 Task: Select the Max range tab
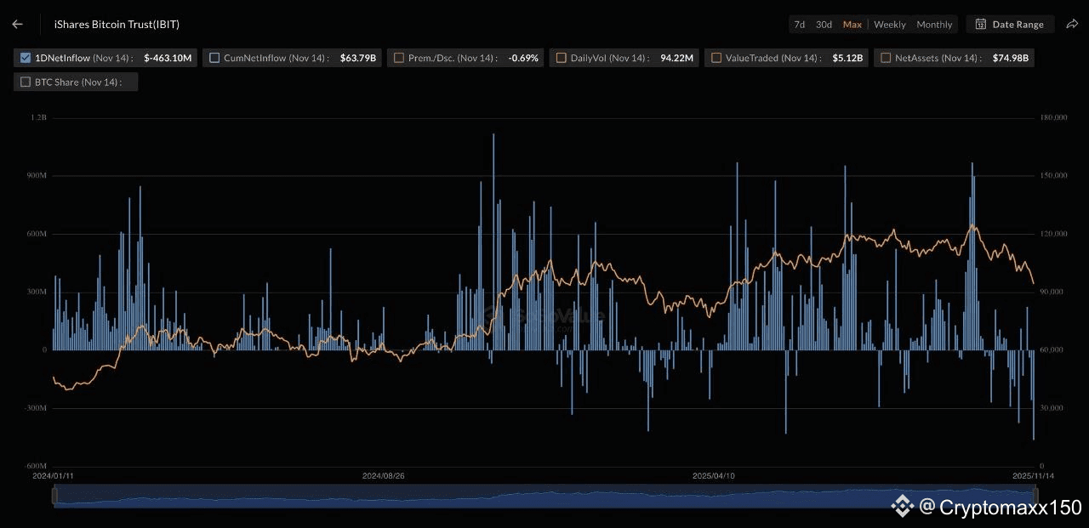coord(852,25)
